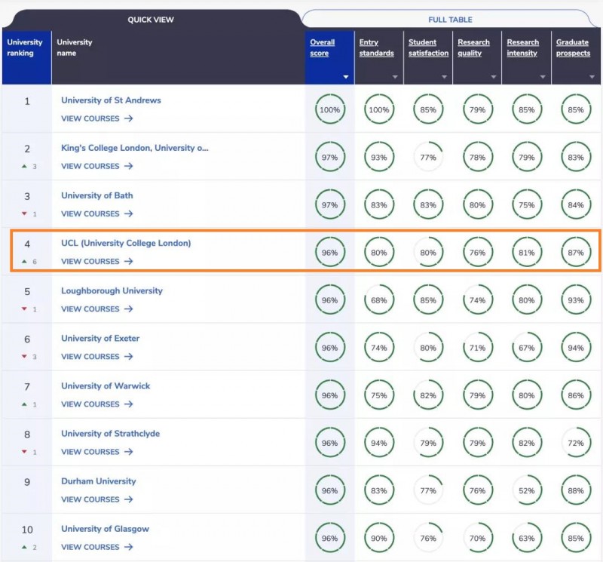Click the Research quality sort arrow

[494, 77]
